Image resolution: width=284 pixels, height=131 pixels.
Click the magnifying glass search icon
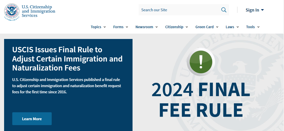(x=224, y=10)
